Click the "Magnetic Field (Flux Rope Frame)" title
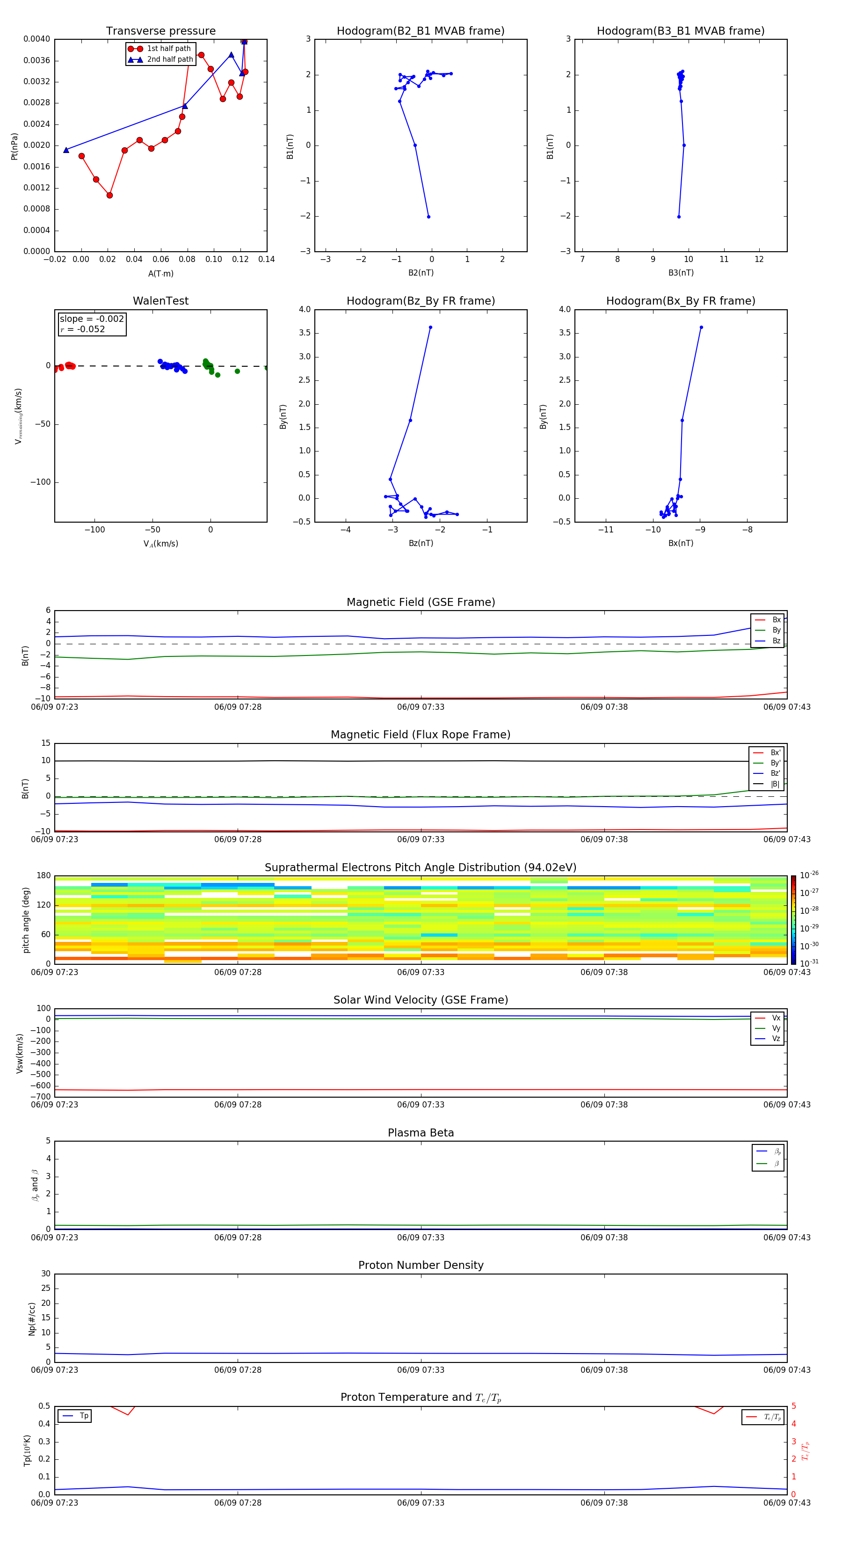This screenshot has height=1544, width=842. [x=421, y=735]
